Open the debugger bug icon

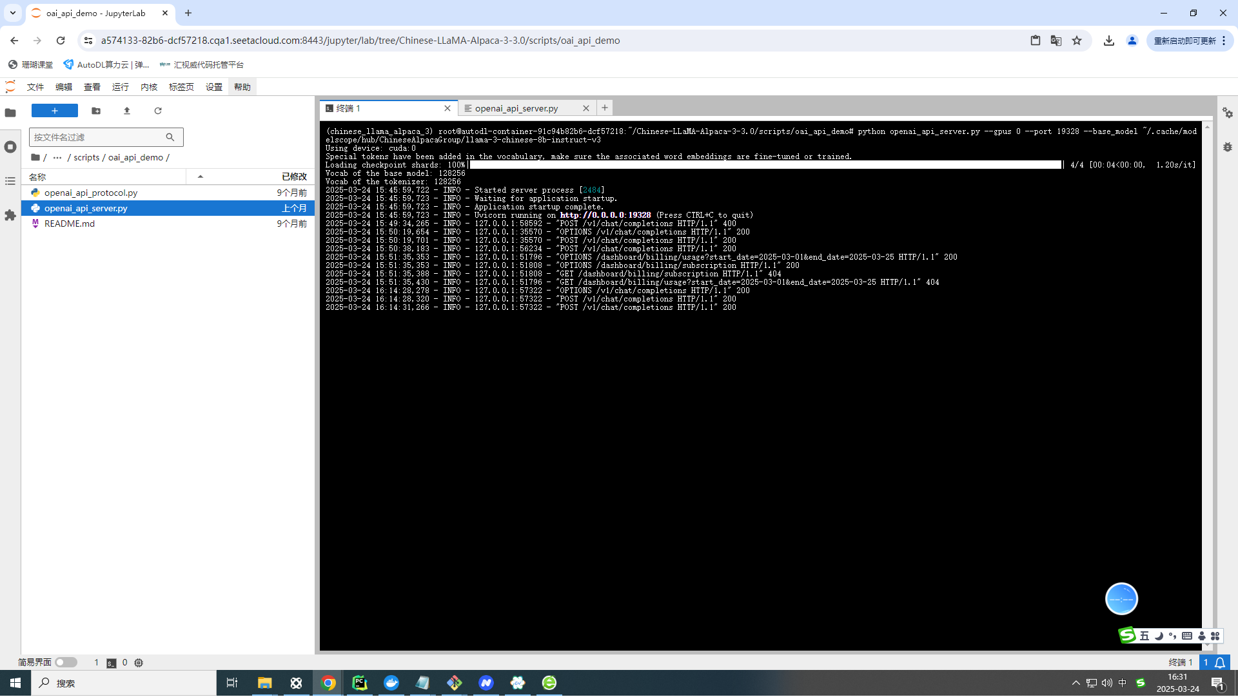point(1228,148)
